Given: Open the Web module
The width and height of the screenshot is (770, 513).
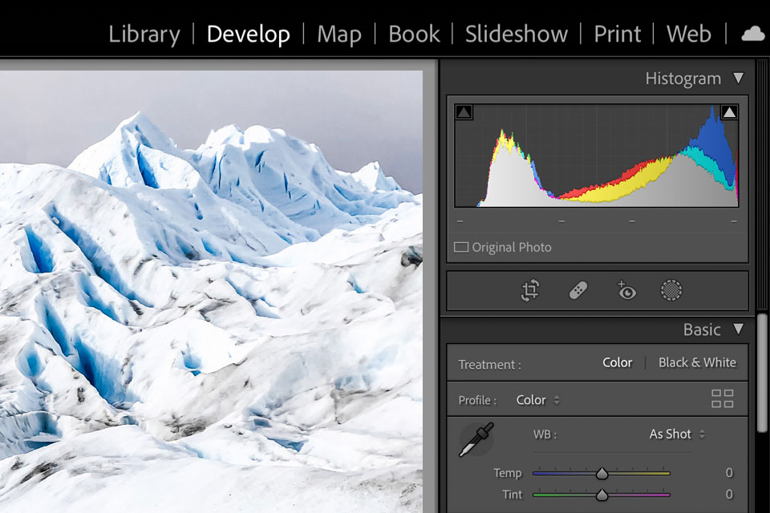Looking at the screenshot, I should pos(688,34).
